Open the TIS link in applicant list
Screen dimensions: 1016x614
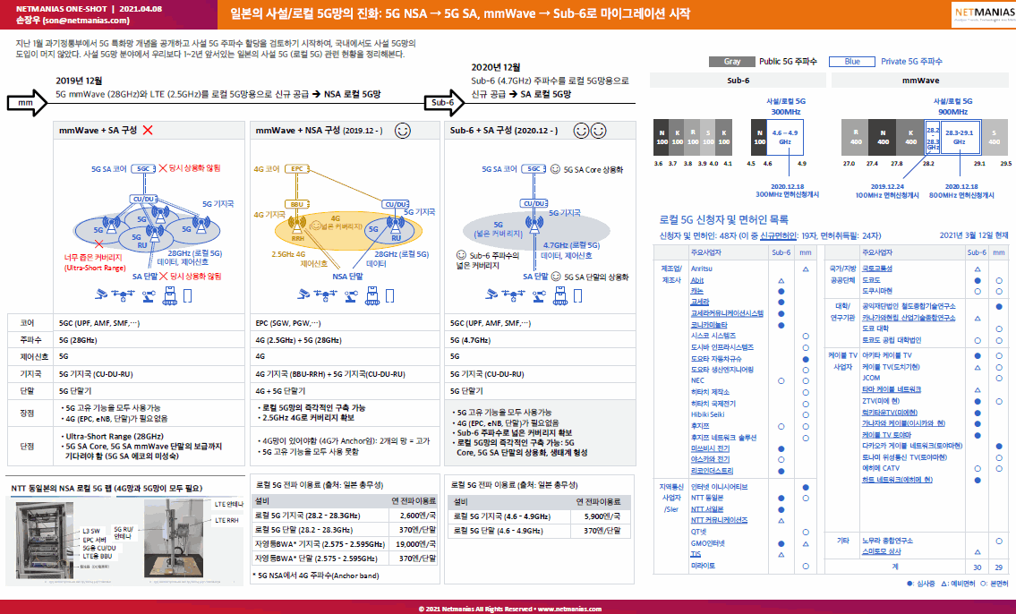(696, 554)
